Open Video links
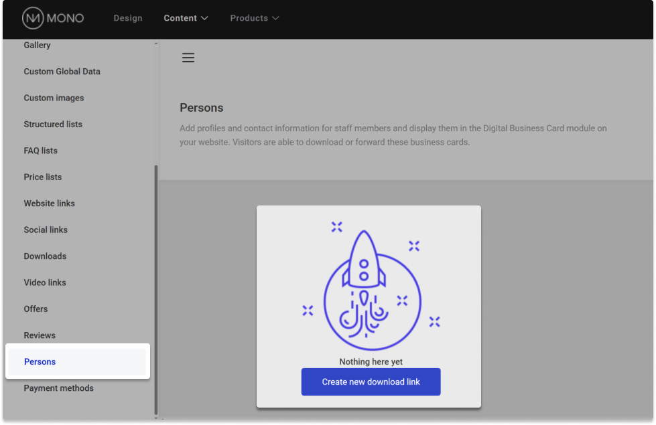The image size is (656, 425). pos(45,282)
